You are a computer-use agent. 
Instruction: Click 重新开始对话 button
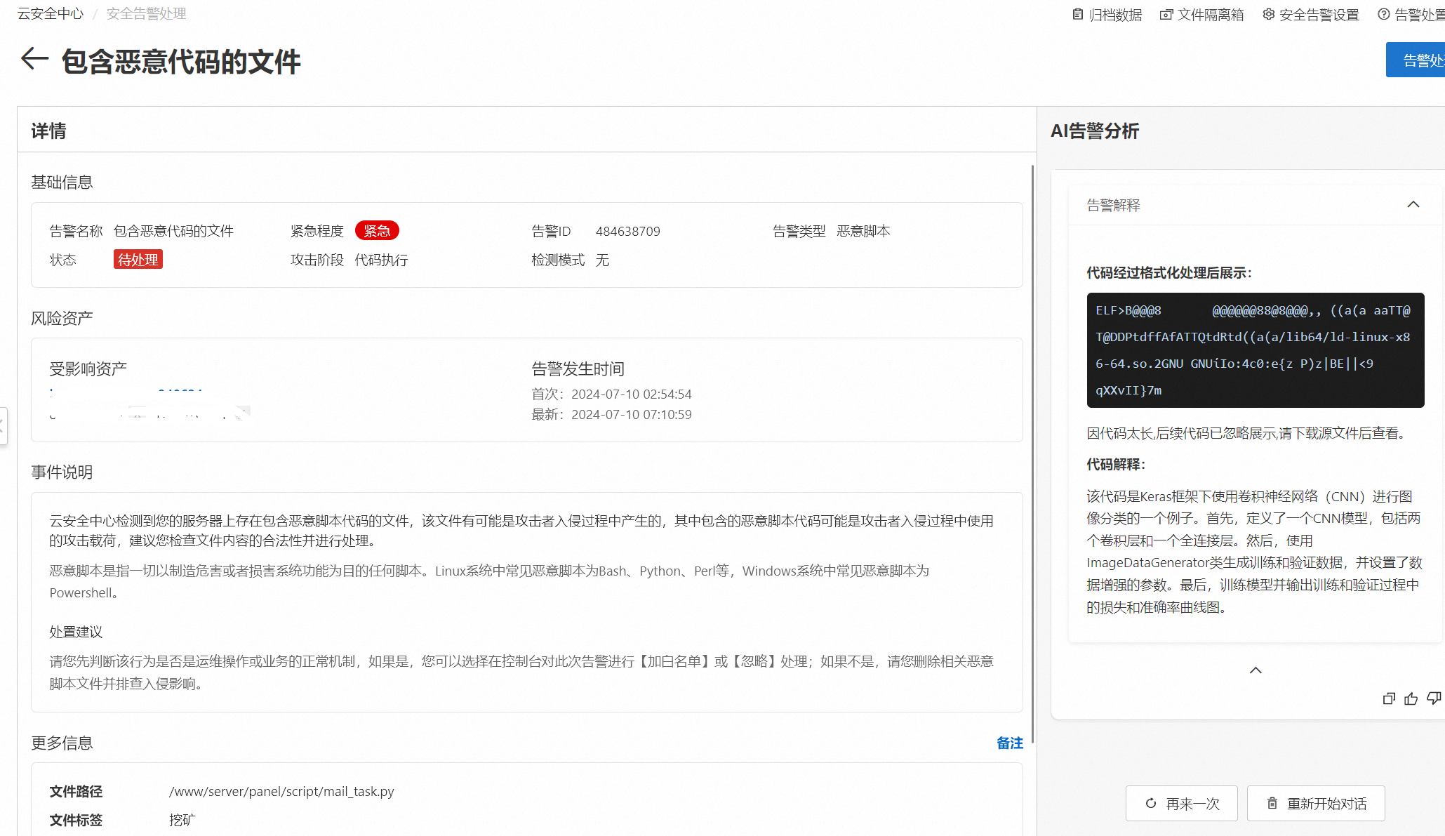click(1316, 803)
